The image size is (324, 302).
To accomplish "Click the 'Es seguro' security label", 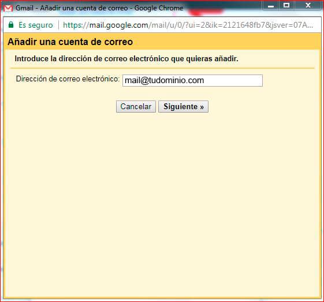I will 36,25.
